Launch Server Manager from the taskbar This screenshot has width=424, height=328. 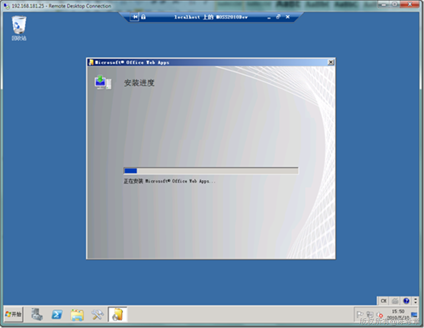click(37, 314)
